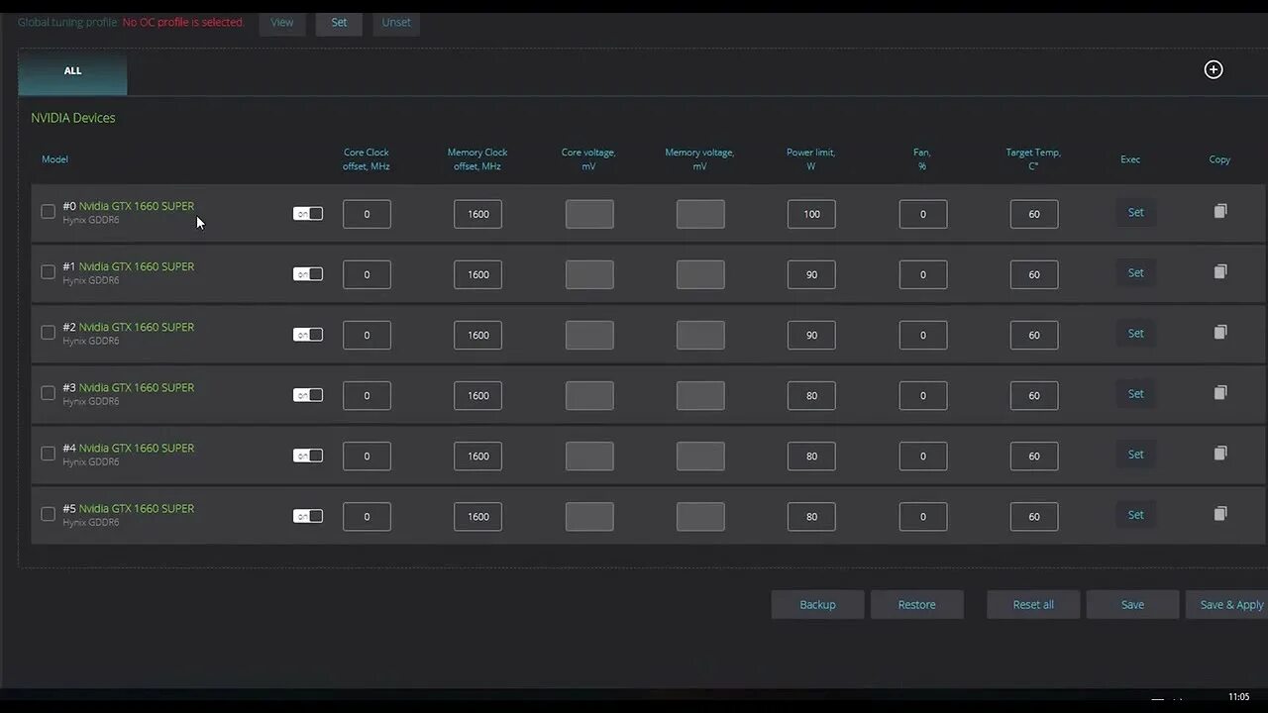Focus Power limit field of GPU #0

click(x=811, y=214)
